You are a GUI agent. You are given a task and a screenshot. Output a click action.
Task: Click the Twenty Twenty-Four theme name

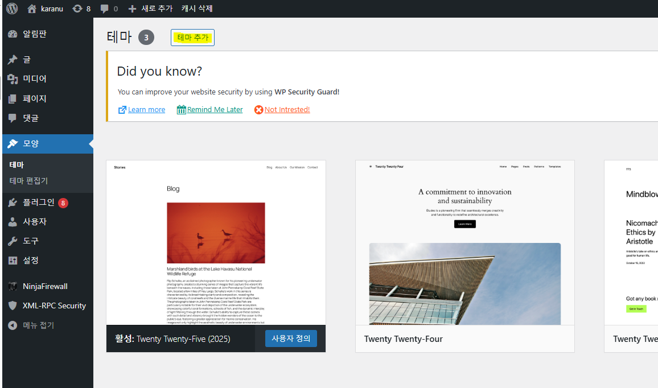point(403,339)
